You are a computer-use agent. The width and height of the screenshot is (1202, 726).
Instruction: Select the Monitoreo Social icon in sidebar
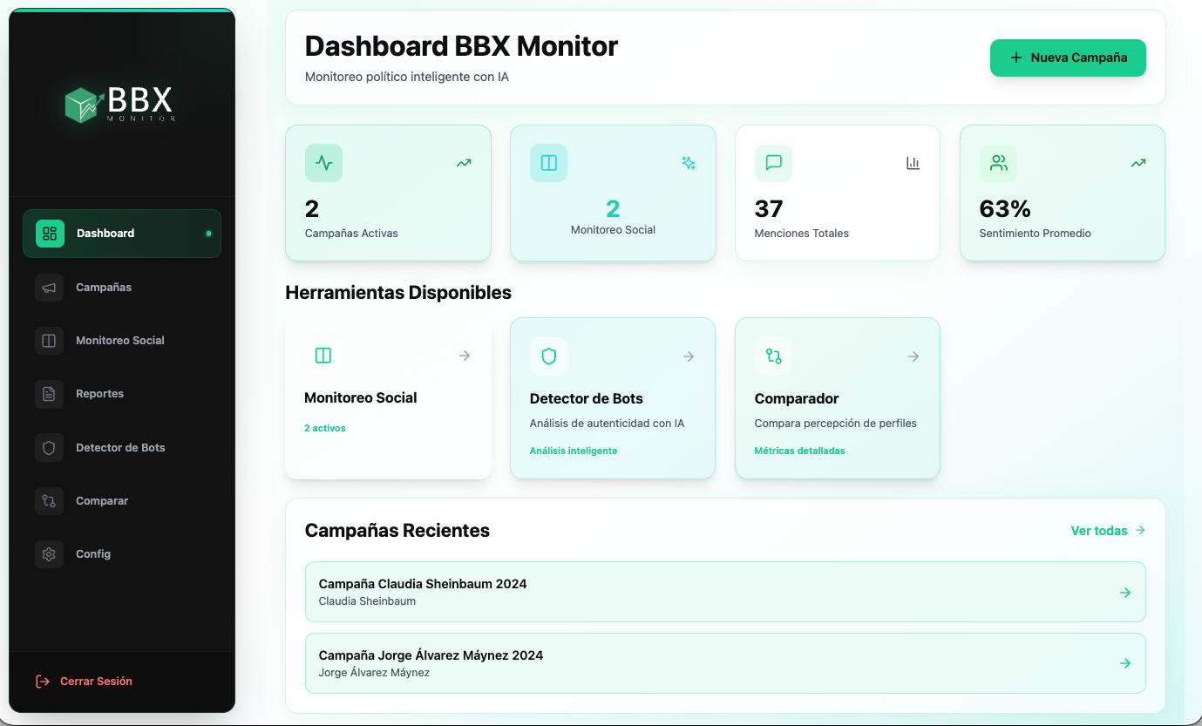tap(49, 340)
